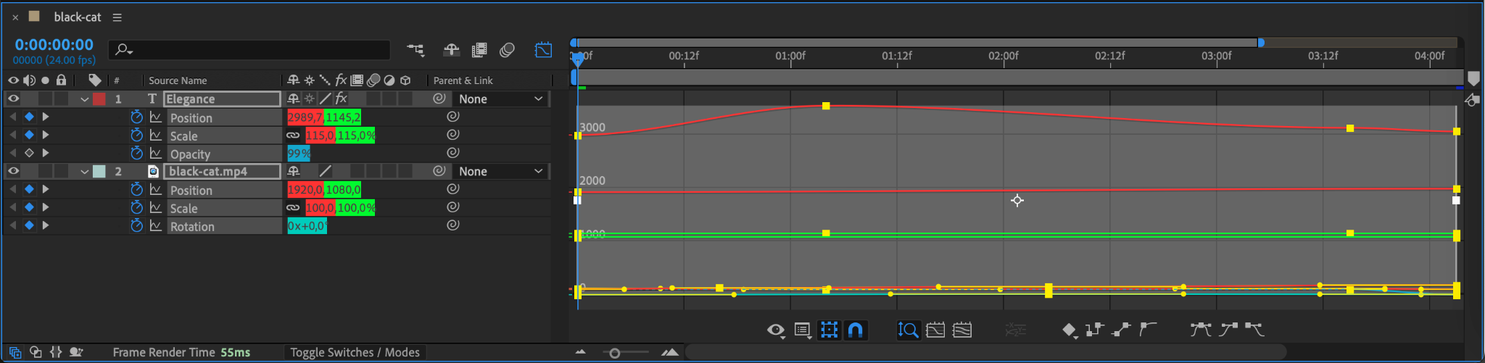Zoom out timeline with small mountains icon
The width and height of the screenshot is (1485, 363).
pyautogui.click(x=580, y=352)
